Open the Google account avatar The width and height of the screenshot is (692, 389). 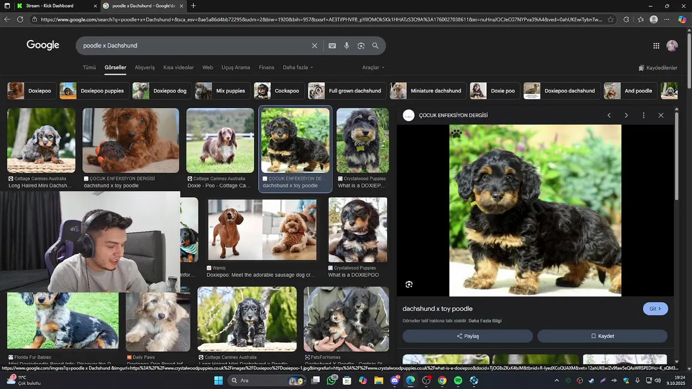[x=672, y=46]
